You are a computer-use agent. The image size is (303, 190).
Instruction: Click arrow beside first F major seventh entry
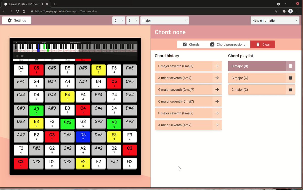coord(217,66)
